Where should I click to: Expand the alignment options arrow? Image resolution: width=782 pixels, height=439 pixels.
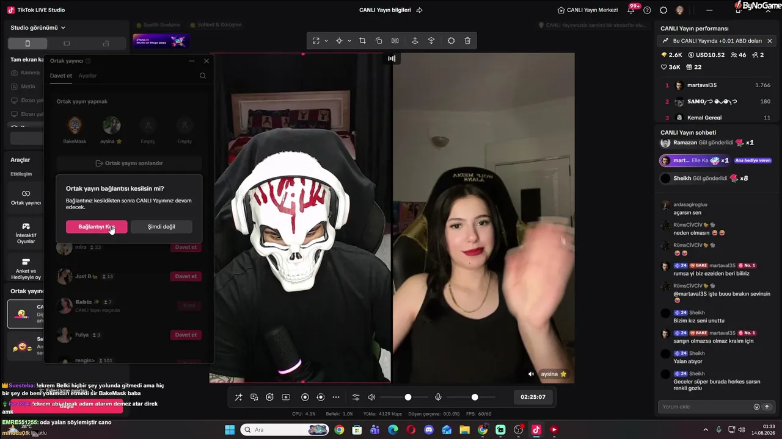tap(349, 41)
